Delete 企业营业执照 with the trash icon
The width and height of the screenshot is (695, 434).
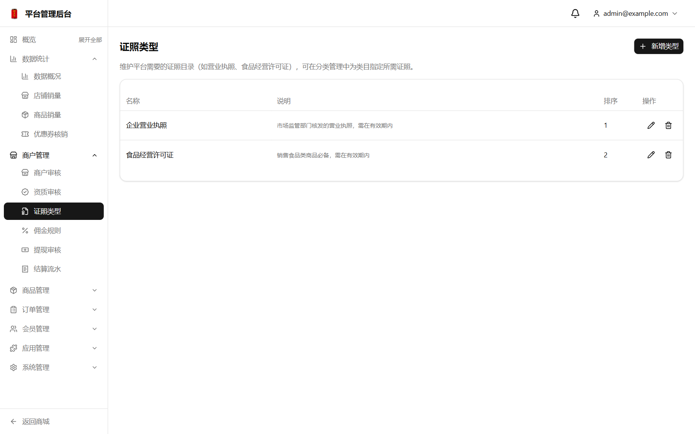click(x=668, y=125)
